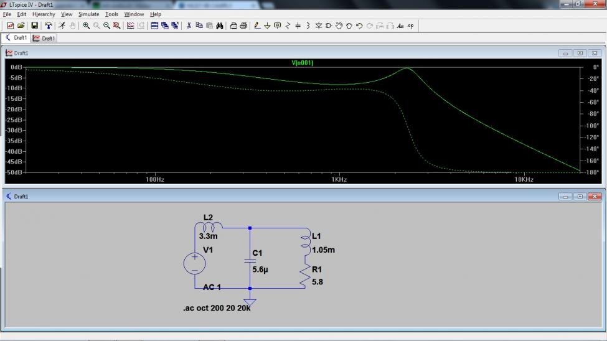Click the AC 1 source value text
Image resolution: width=607 pixels, height=341 pixels.
(212, 287)
